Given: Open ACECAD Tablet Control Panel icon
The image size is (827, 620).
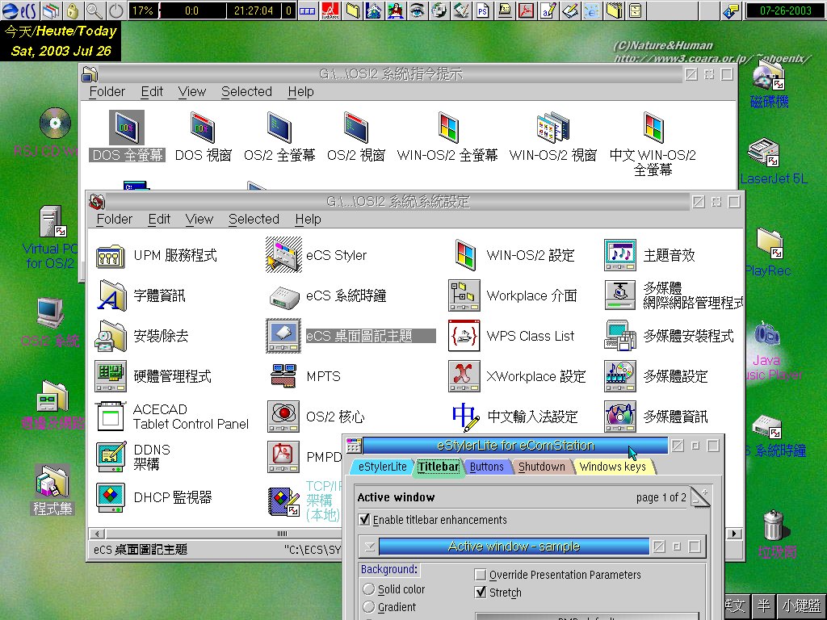Looking at the screenshot, I should 110,417.
